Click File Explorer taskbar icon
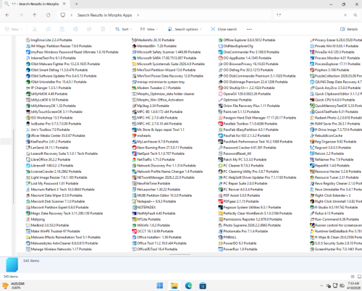362x291 pixels. [x=174, y=286]
